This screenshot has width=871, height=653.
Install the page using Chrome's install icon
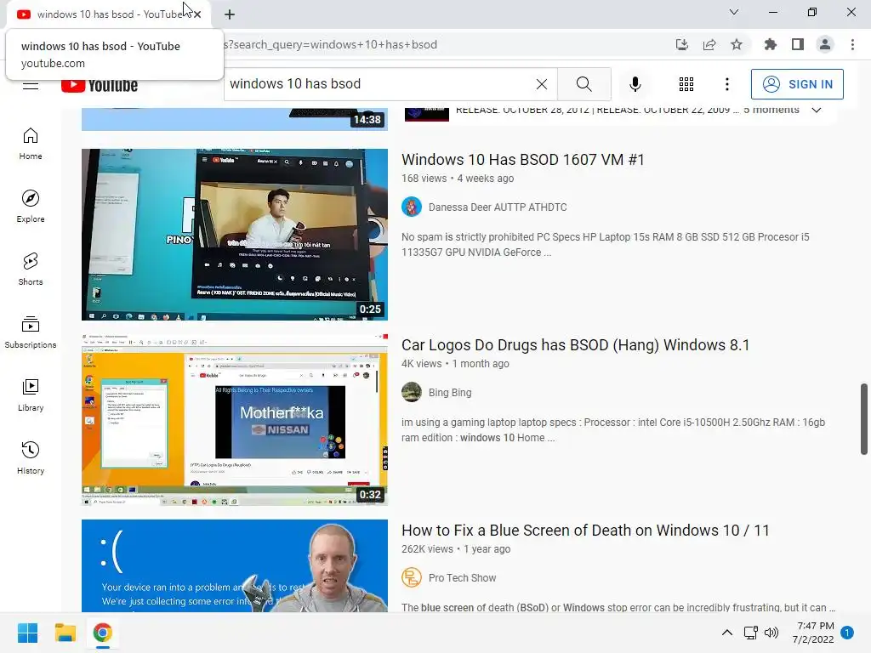pos(681,44)
